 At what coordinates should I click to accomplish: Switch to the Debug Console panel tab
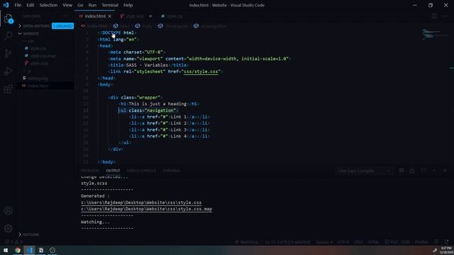[141, 171]
